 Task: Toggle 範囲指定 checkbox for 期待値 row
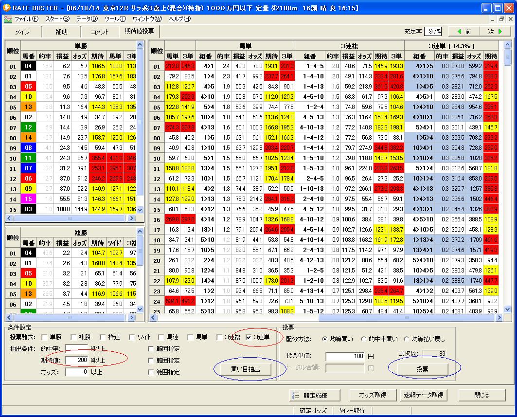click(151, 361)
